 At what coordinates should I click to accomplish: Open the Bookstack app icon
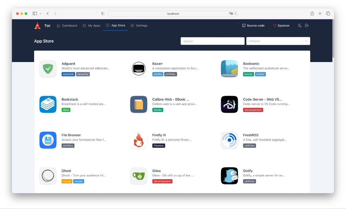pyautogui.click(x=48, y=104)
